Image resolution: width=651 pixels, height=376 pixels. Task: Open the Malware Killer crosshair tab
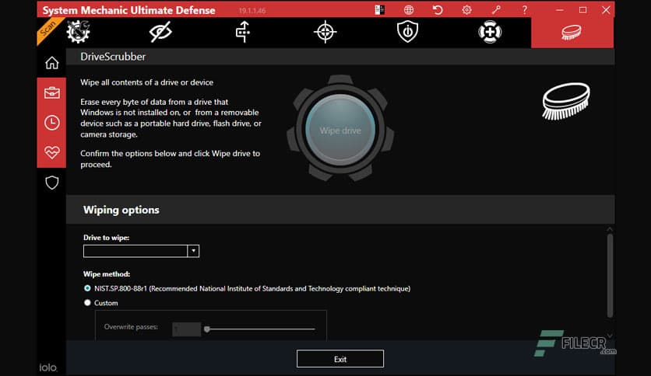pyautogui.click(x=325, y=32)
